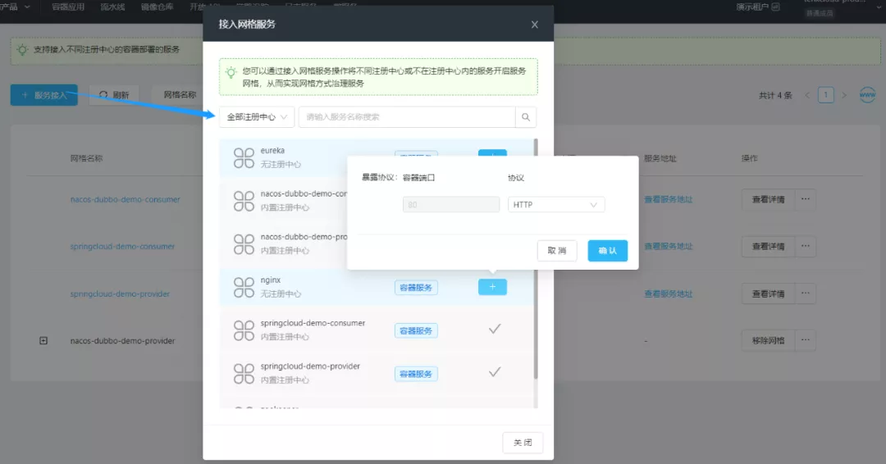Image resolution: width=886 pixels, height=464 pixels.
Task: Click the 共计 4 条 total count text
Action: [775, 95]
